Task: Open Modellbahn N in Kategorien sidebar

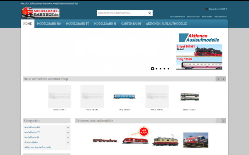Action: pyautogui.click(x=32, y=137)
